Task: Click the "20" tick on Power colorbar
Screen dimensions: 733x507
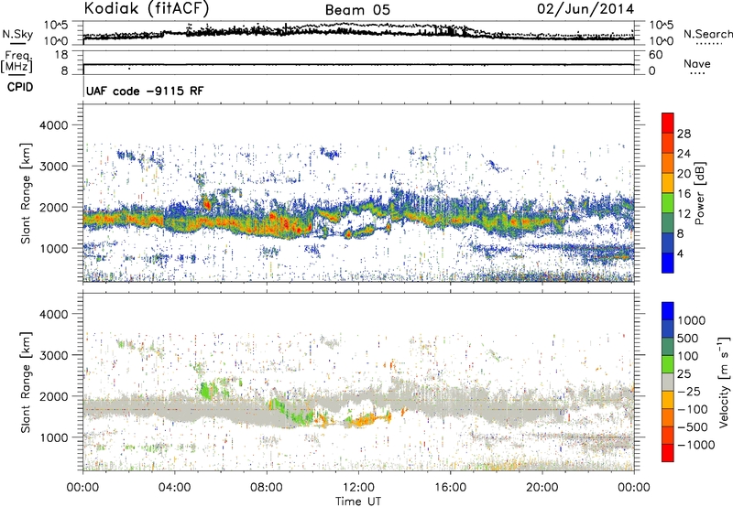Action: (x=684, y=174)
